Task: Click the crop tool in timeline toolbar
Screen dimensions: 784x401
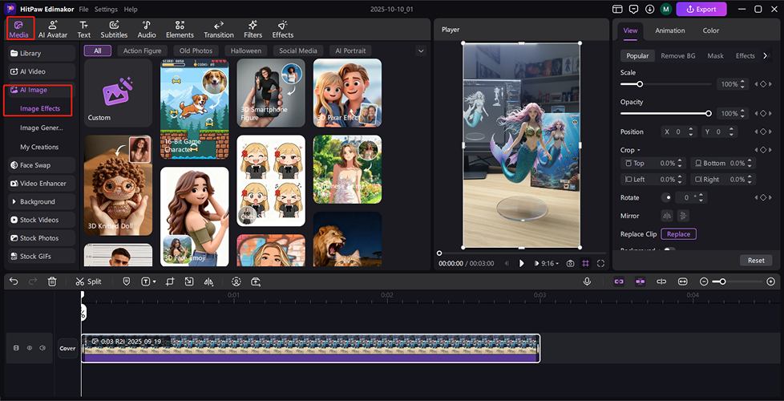Action: point(170,282)
